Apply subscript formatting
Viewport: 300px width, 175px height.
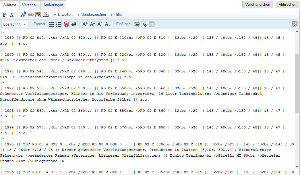(x=107, y=24)
